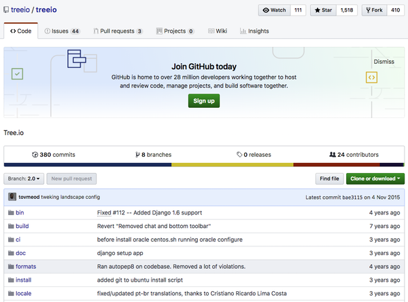The image size is (408, 302).
Task: Open the bin folder
Action: coord(20,212)
